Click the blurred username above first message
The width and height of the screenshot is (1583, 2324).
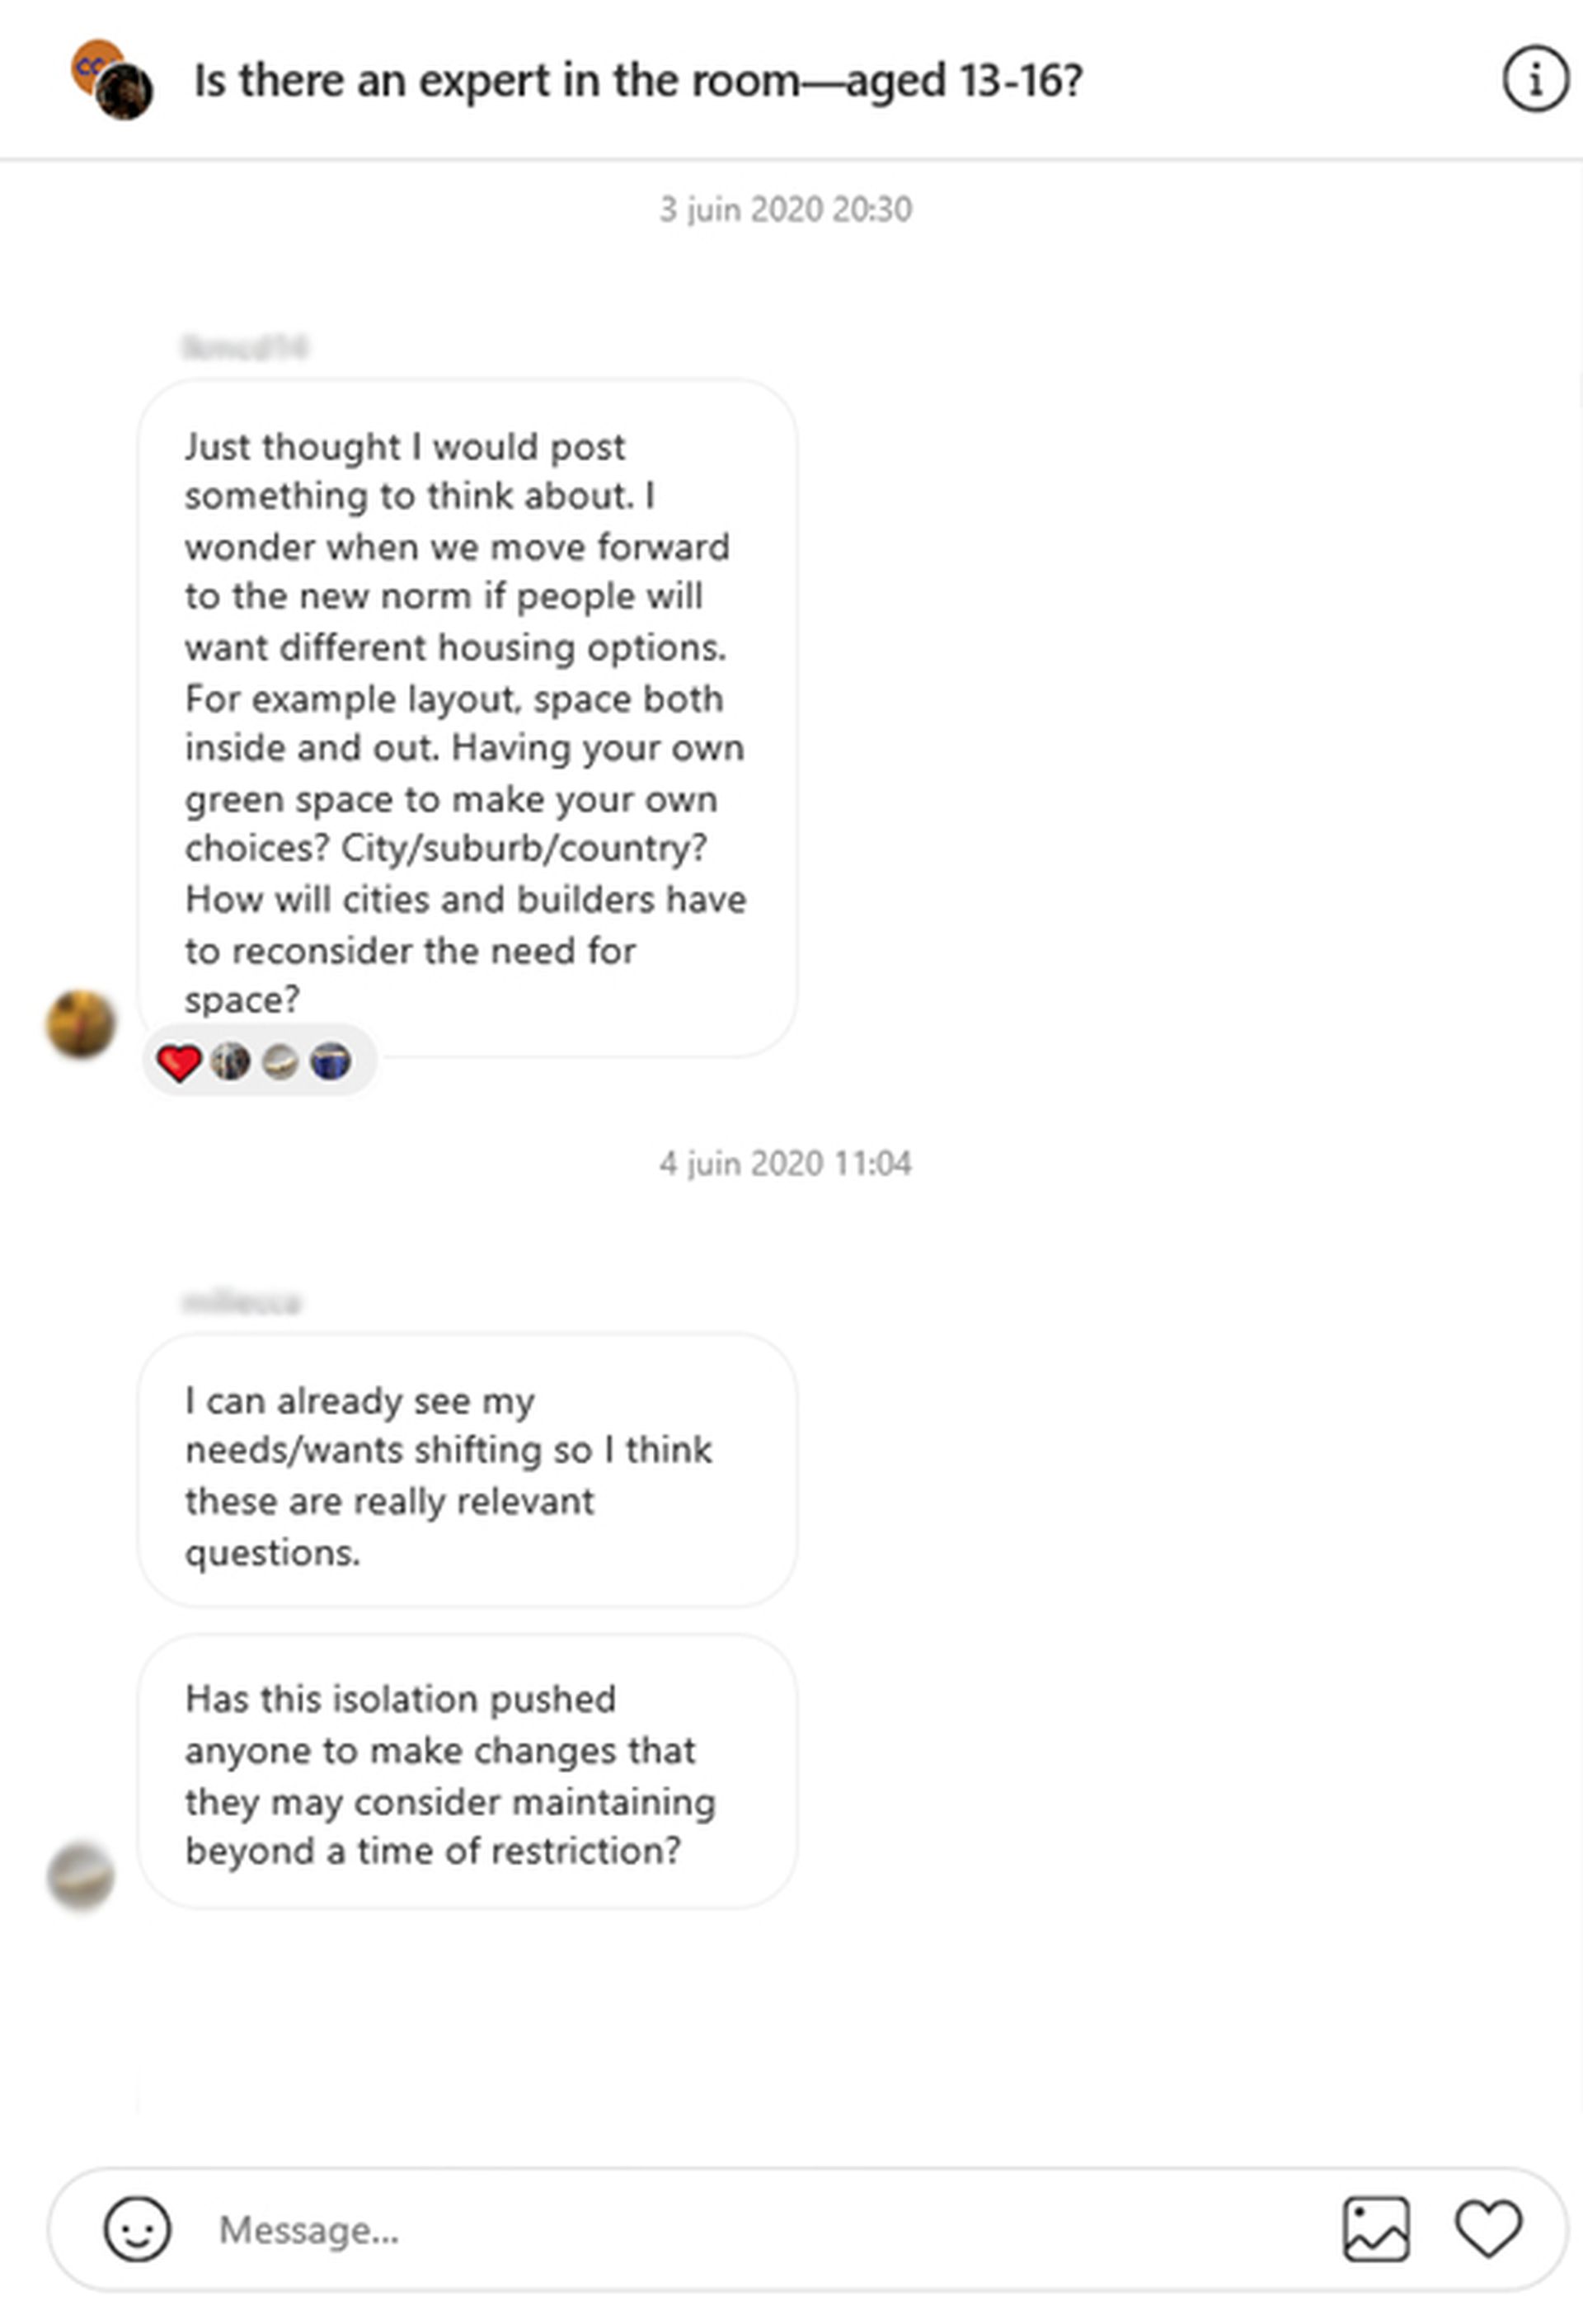[245, 347]
